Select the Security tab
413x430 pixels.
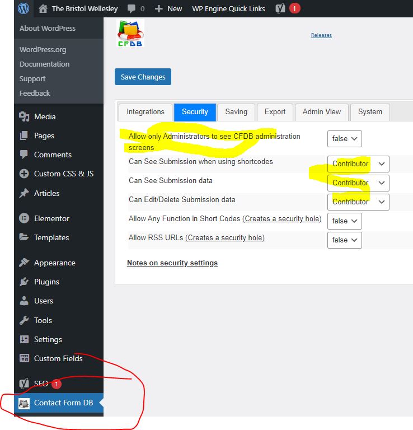pos(195,112)
